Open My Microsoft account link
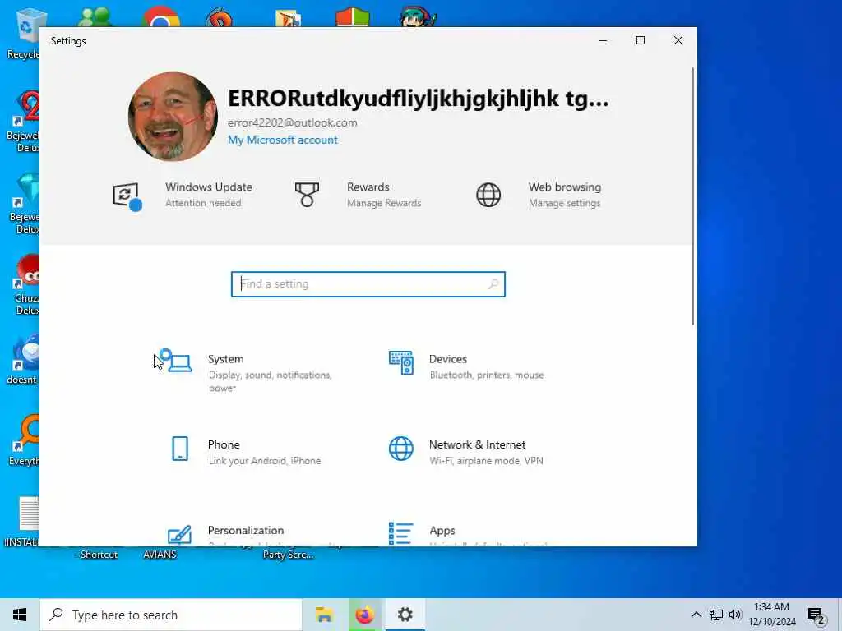Screen dimensions: 842x631 pyautogui.click(x=283, y=140)
